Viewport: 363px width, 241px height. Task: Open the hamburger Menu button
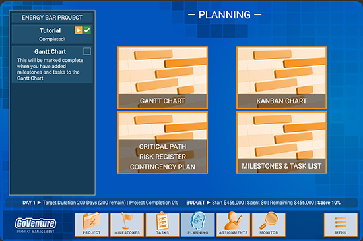coord(341,225)
